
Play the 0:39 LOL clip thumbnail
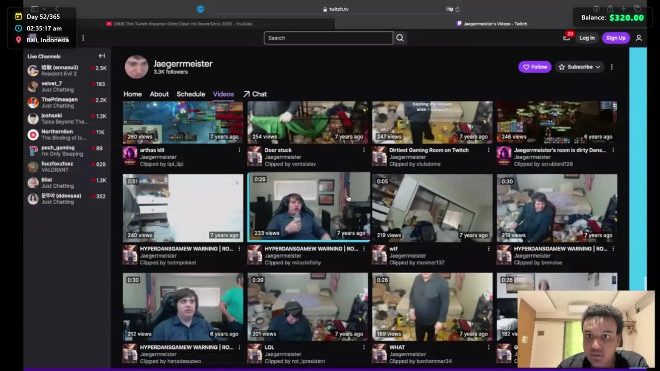[308, 307]
